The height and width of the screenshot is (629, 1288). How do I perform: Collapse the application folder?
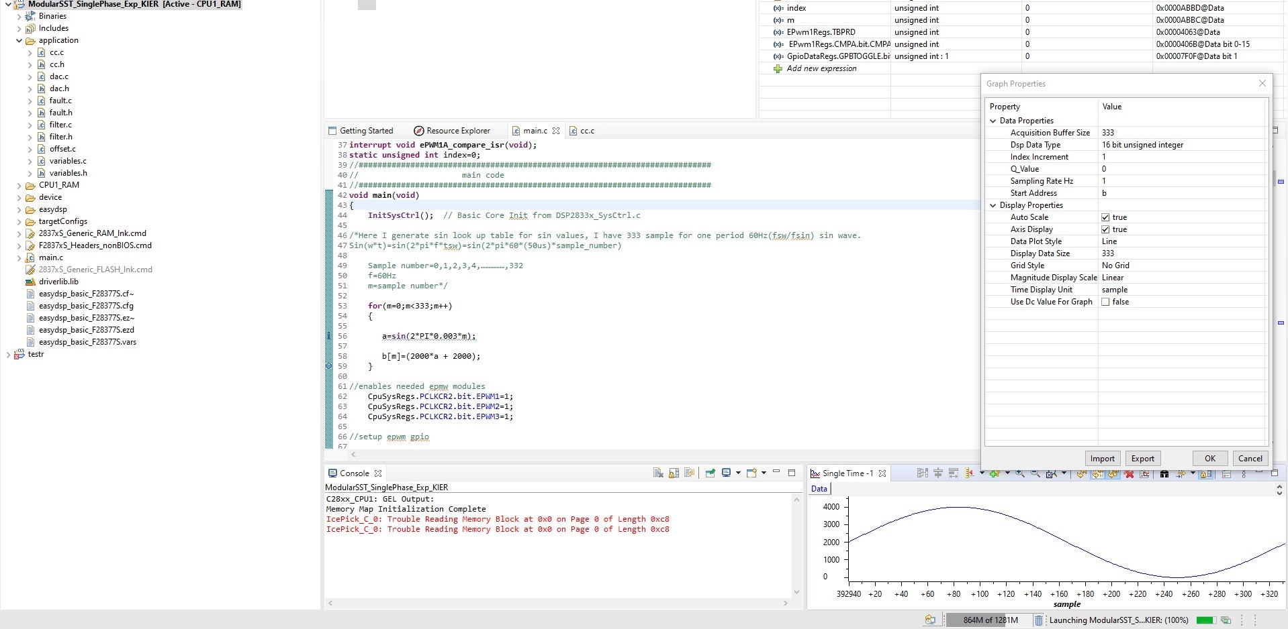pyautogui.click(x=19, y=40)
